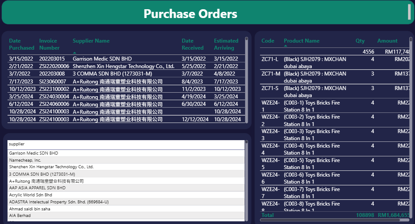Select the (C003-5) Toys Bricks Fire Station row
This screenshot has height=224, width=415.
click(335, 164)
